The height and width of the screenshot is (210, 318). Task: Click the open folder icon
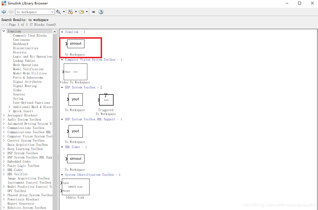click(82, 12)
